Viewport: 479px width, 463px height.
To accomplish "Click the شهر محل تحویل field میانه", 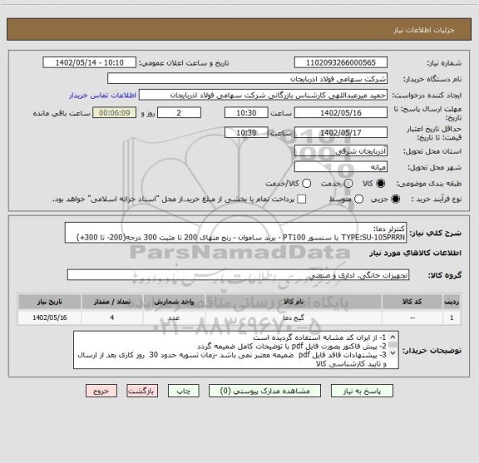I will click(341, 167).
